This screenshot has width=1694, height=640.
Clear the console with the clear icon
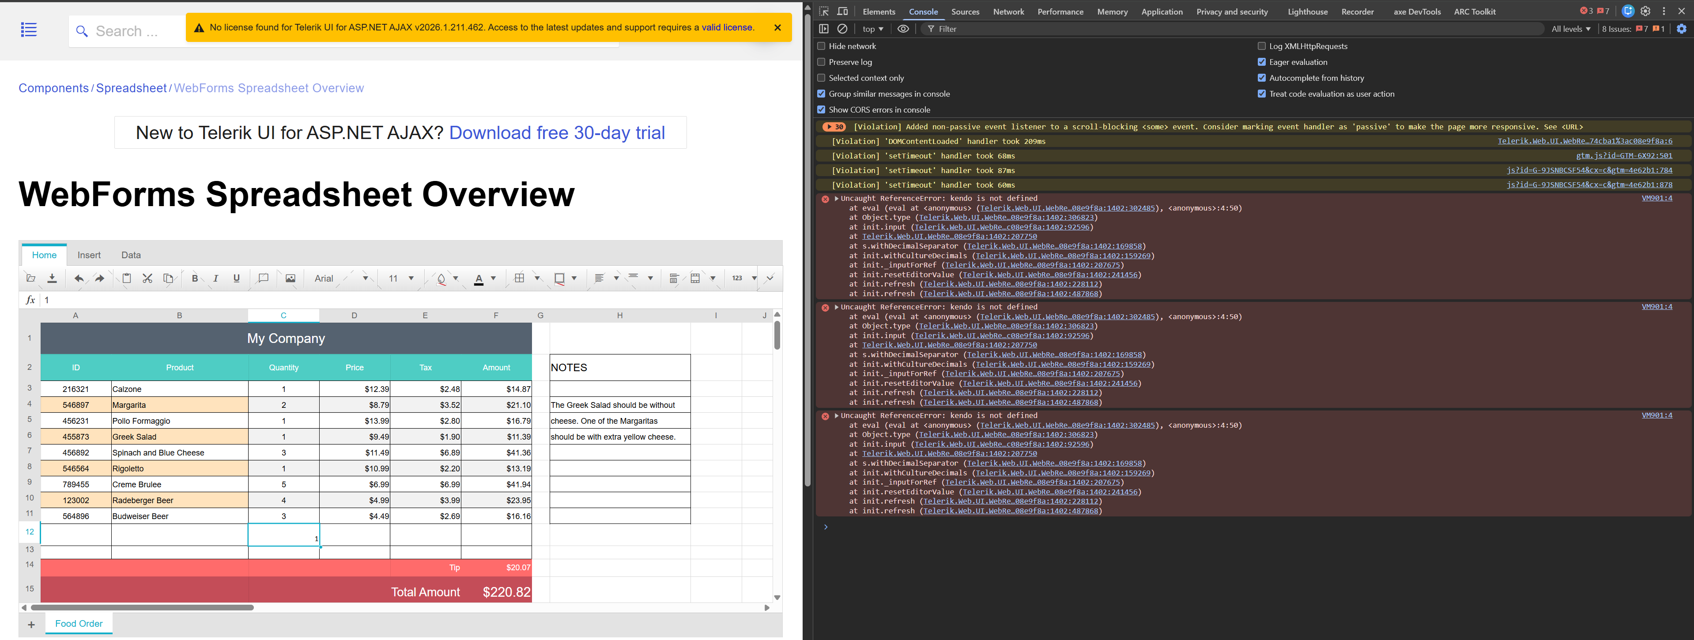click(842, 29)
